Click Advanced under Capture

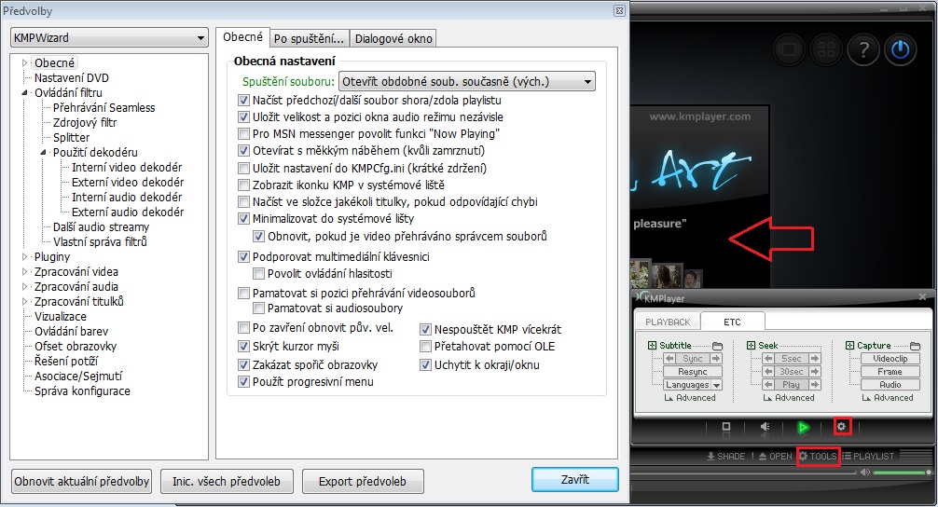coord(888,398)
